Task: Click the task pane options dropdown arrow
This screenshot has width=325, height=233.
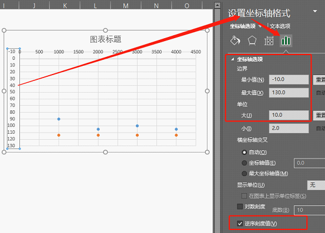Action: 315,11
